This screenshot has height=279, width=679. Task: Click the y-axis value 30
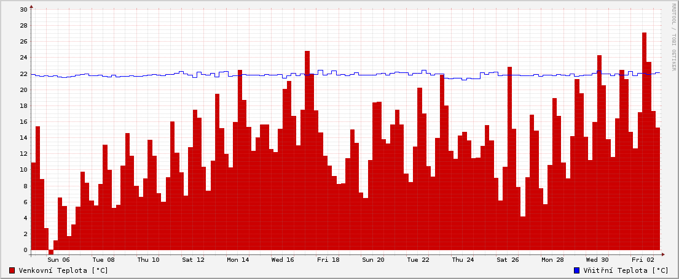click(24, 9)
